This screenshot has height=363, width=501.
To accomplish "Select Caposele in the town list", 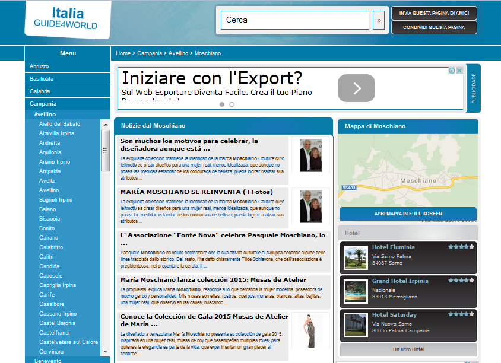I will (51, 276).
